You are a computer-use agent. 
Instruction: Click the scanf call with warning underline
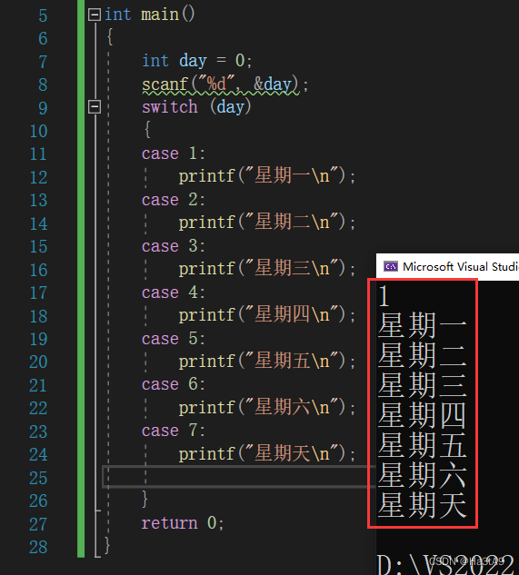[x=225, y=84]
